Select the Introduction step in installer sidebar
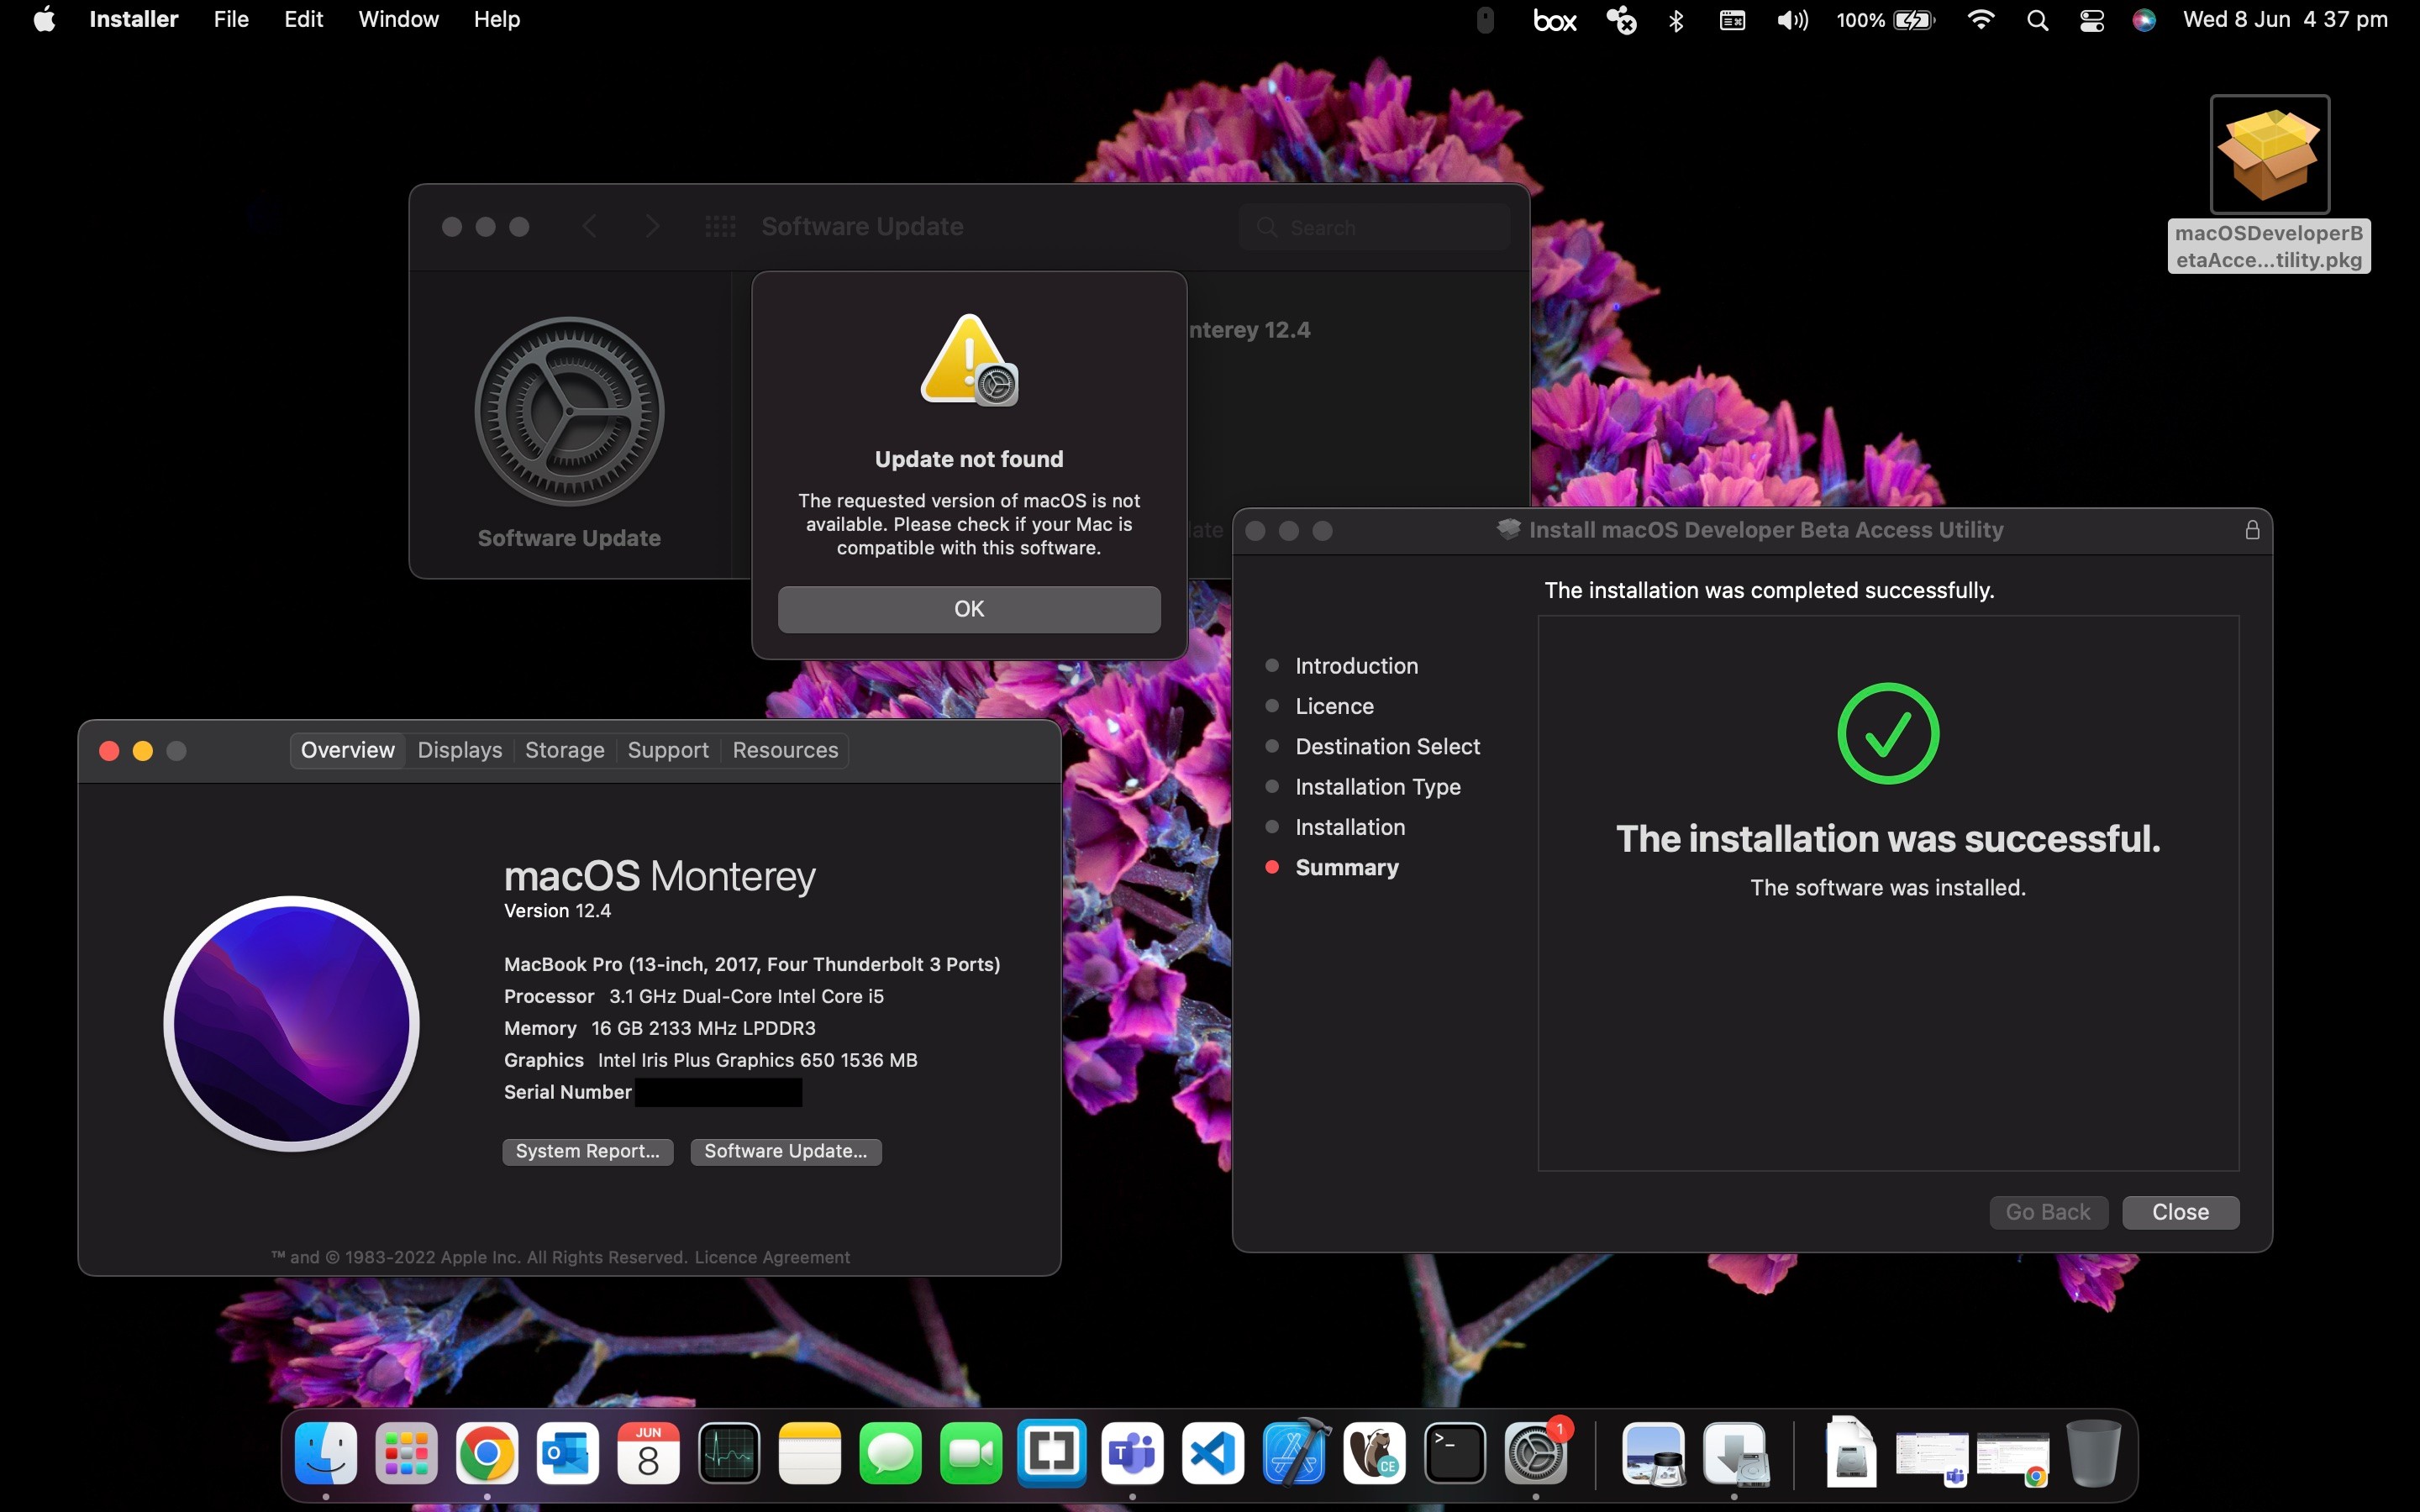The height and width of the screenshot is (1512, 2420). pos(1356,665)
